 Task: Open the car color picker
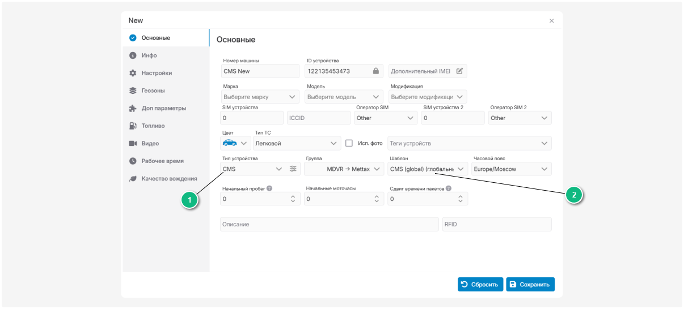pos(235,143)
